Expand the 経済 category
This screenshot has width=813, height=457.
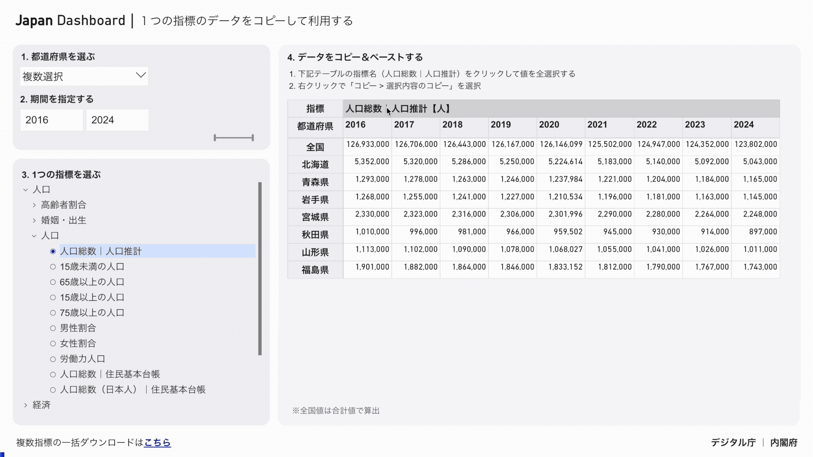[25, 405]
